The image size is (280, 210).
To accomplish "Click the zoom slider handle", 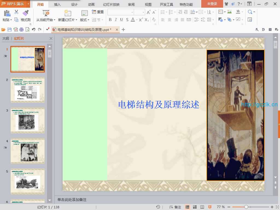I will (246, 207).
